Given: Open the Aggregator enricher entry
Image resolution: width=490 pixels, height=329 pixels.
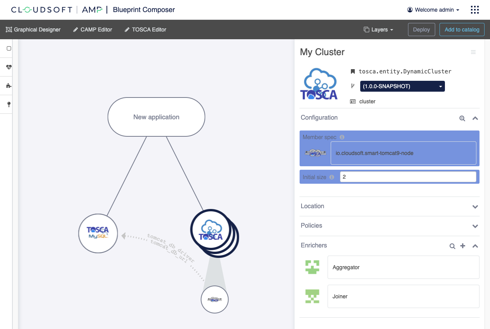Looking at the screenshot, I should 403,267.
